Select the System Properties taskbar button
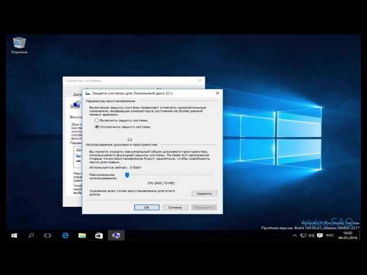 [x=116, y=235]
